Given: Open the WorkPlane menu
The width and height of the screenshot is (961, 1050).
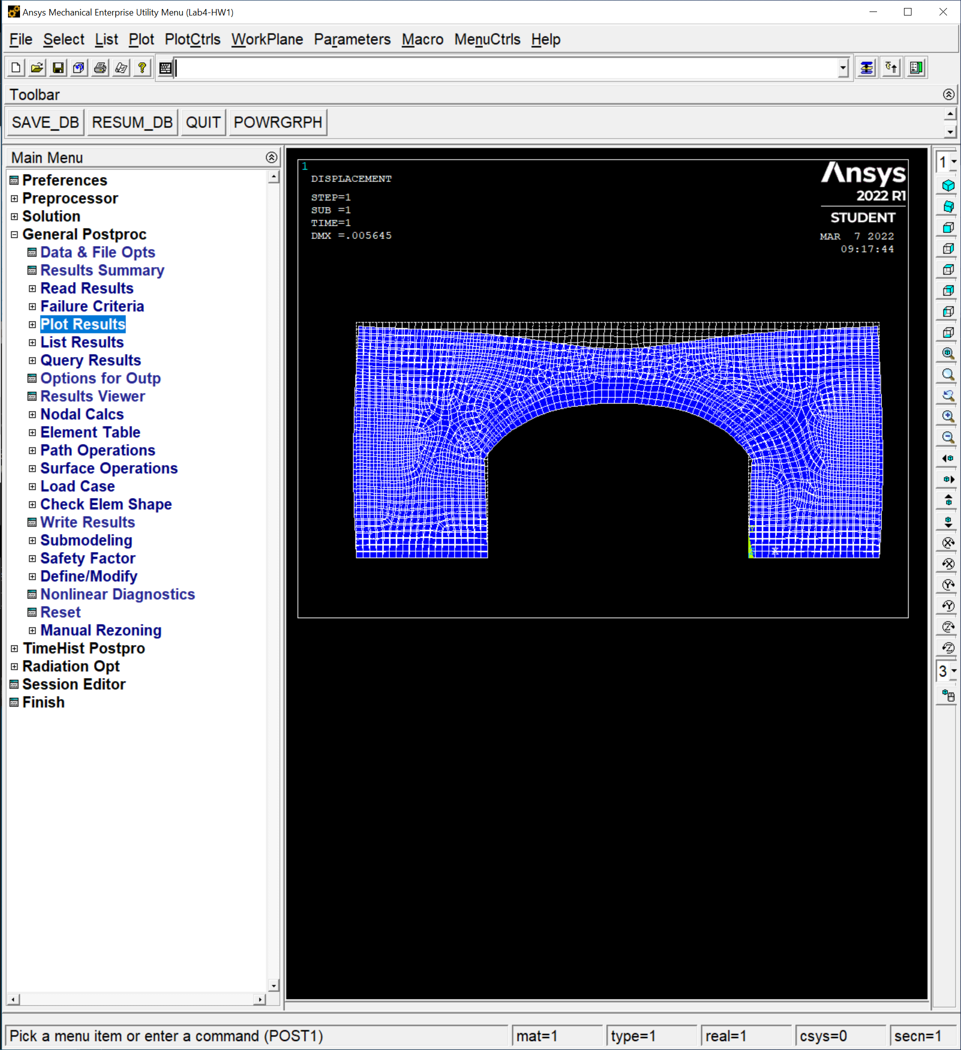Looking at the screenshot, I should pyautogui.click(x=266, y=39).
